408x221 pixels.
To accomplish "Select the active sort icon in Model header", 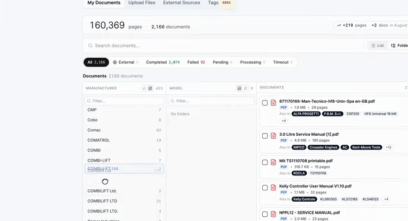I will (239, 88).
